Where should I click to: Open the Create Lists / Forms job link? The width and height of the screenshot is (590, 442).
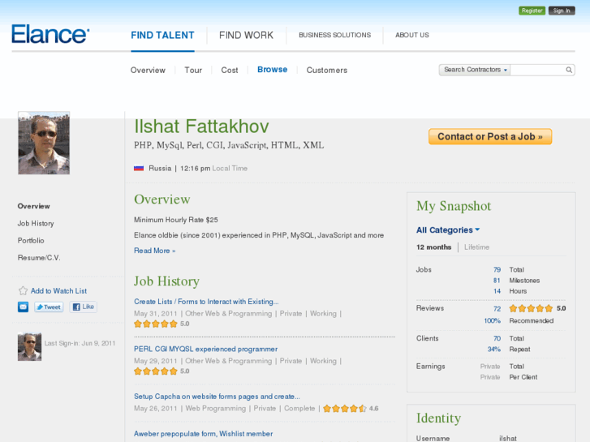[x=206, y=302]
